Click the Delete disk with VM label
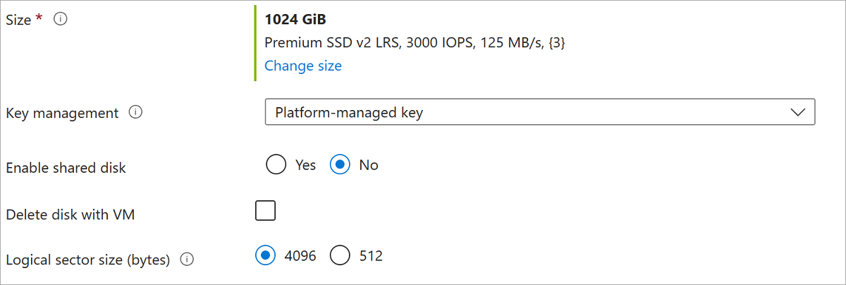The height and width of the screenshot is (285, 846). click(70, 214)
